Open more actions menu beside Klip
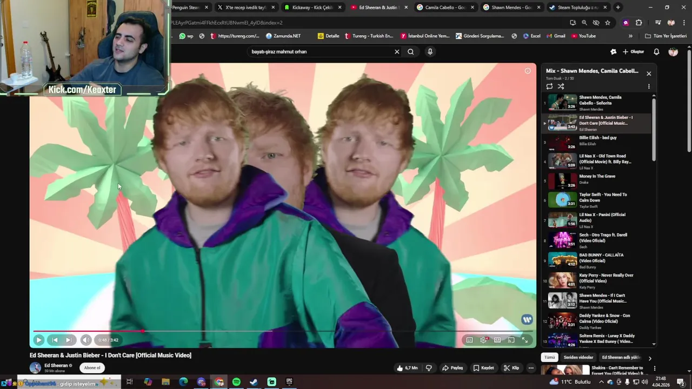This screenshot has width=692, height=389. click(x=531, y=368)
